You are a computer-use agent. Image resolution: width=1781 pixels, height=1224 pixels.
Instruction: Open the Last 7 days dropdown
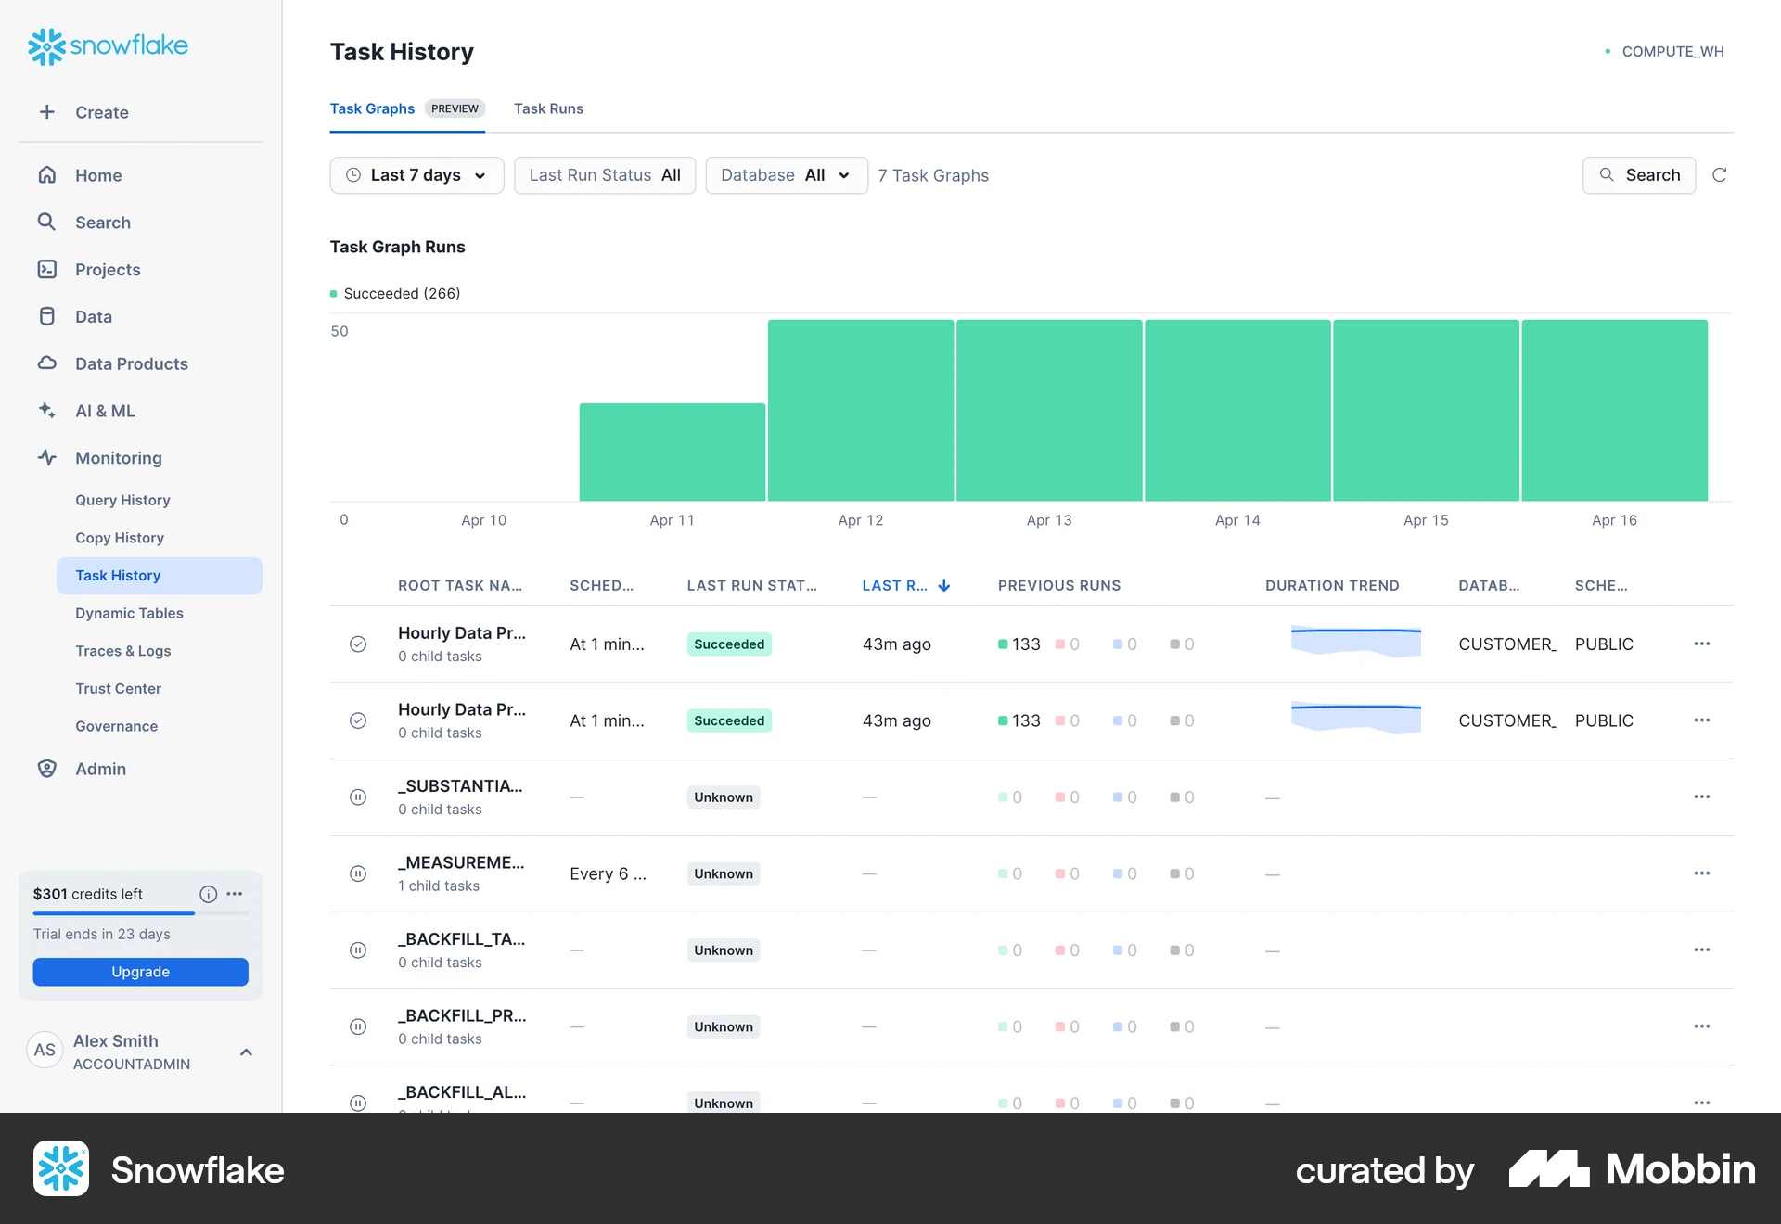click(416, 175)
